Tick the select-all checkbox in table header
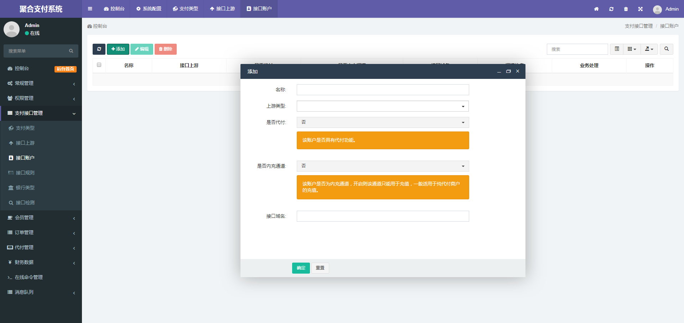This screenshot has height=323, width=684. coord(99,65)
